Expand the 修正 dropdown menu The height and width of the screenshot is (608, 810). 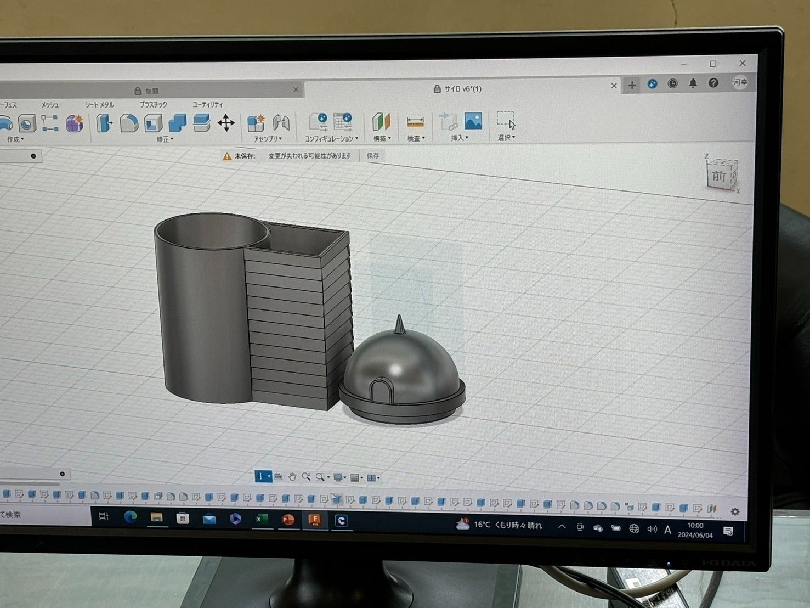click(165, 139)
